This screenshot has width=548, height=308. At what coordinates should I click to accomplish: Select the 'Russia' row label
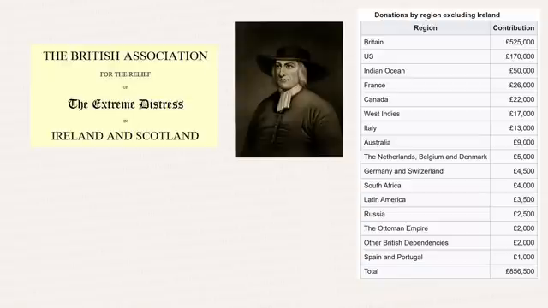pyautogui.click(x=374, y=214)
